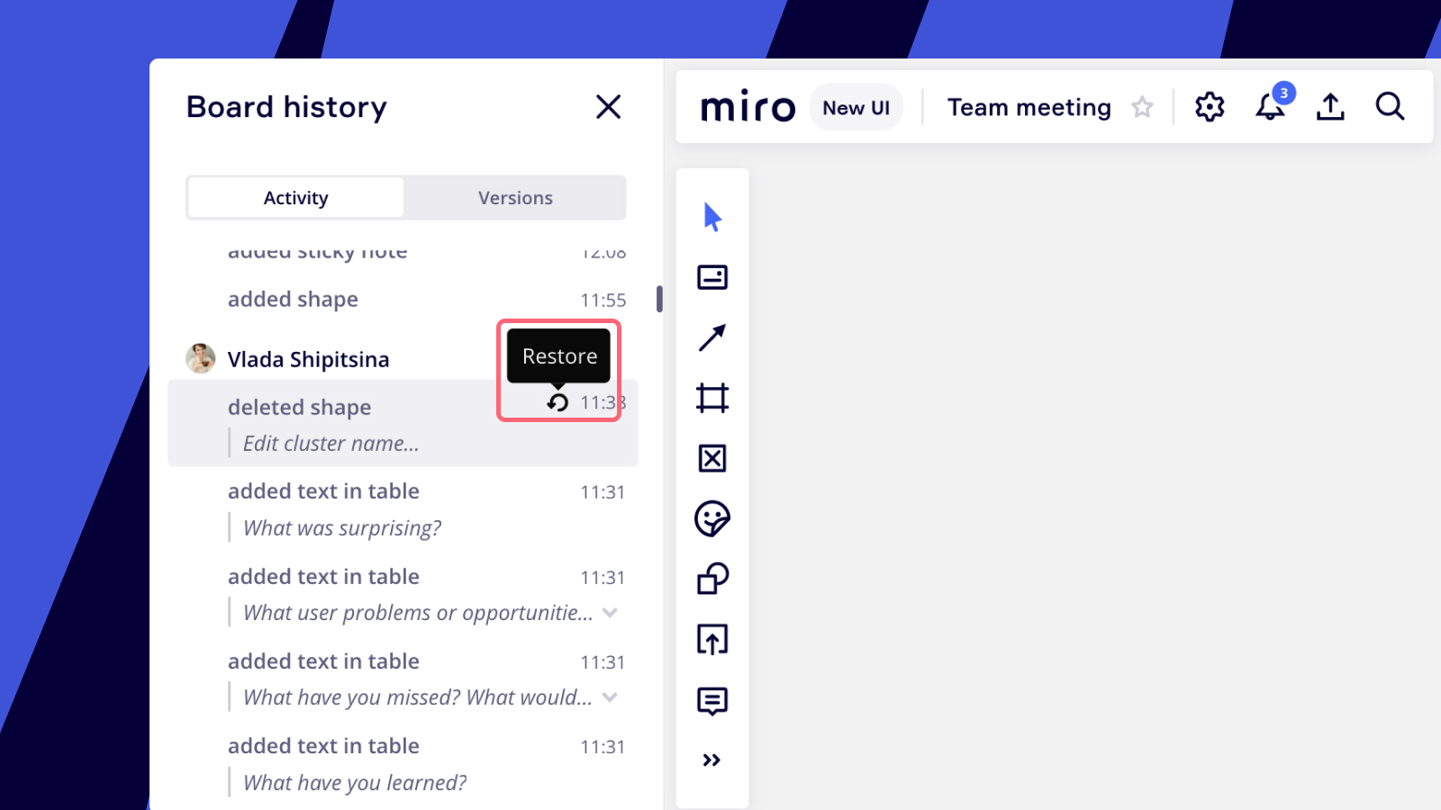This screenshot has width=1441, height=810.
Task: Expand more tools in toolbar
Action: click(x=712, y=760)
